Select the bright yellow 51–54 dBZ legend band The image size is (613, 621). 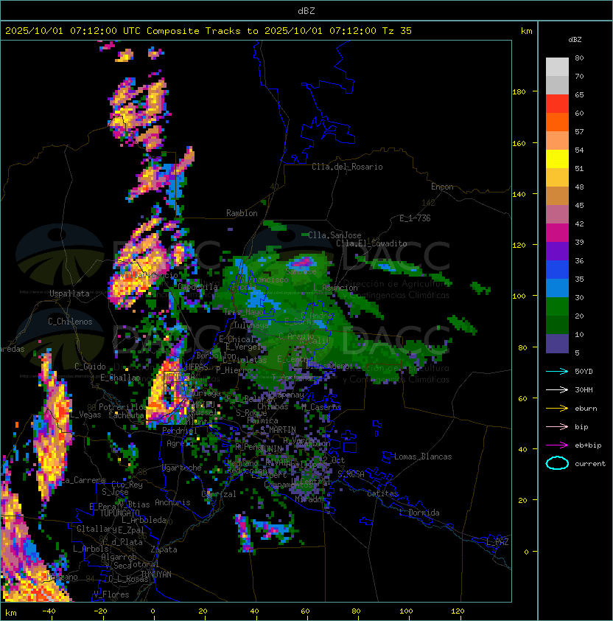557,159
